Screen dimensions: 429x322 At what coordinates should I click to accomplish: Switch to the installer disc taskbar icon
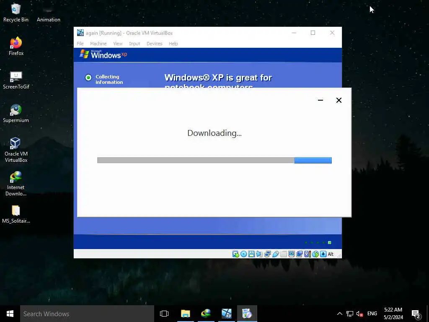pos(247,314)
